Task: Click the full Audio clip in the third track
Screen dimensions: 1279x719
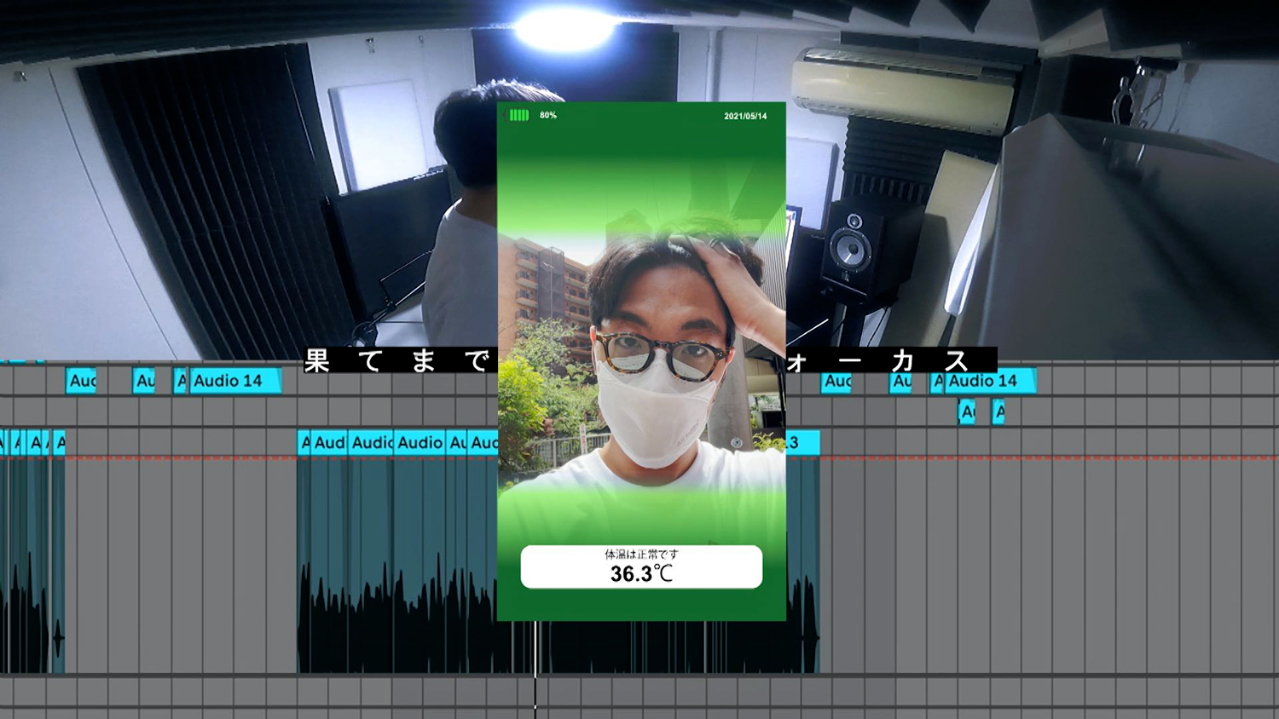Action: coord(420,442)
